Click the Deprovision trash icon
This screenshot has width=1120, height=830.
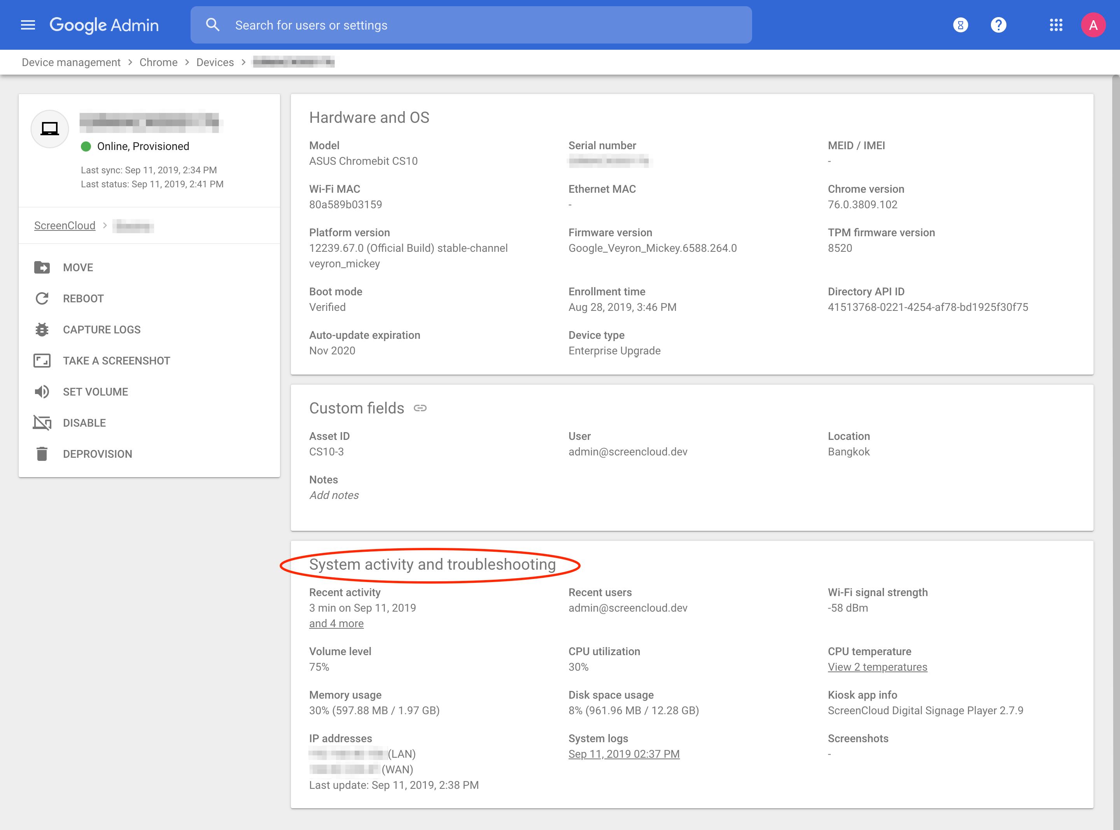pyautogui.click(x=42, y=454)
